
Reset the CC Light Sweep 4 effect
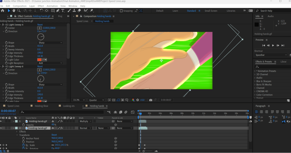[40, 25]
